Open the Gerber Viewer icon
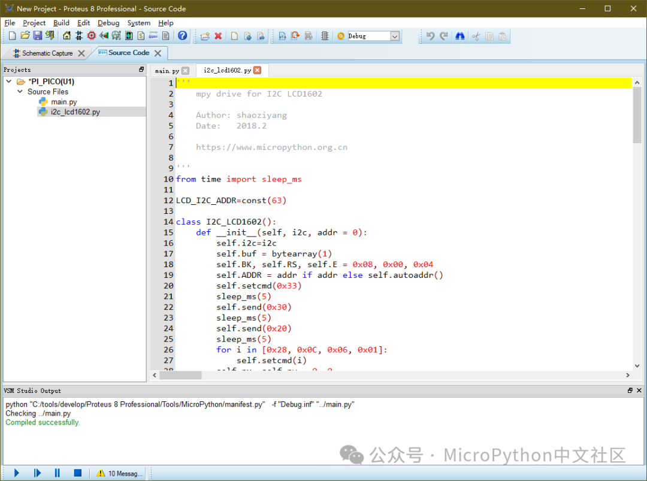 116,36
